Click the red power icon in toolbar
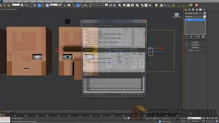 tap(196, 5)
